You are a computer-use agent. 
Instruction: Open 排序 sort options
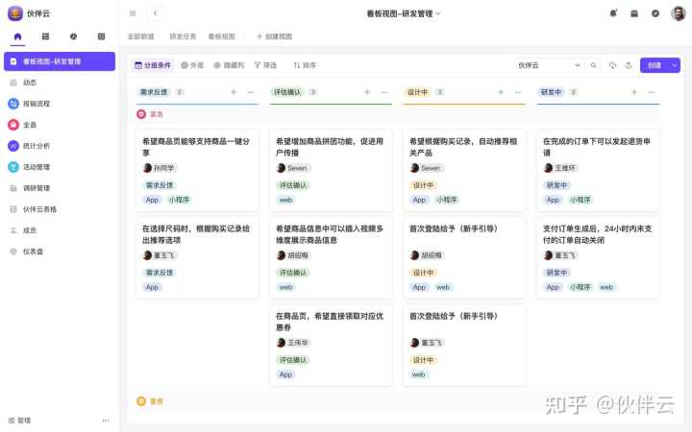click(305, 65)
